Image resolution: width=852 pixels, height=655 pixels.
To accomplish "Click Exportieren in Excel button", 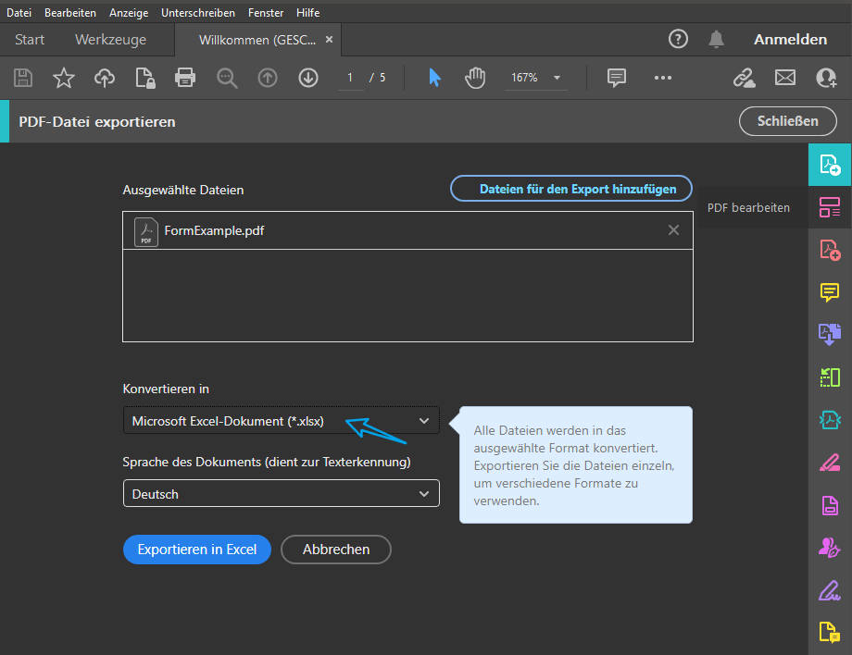I will pyautogui.click(x=196, y=550).
